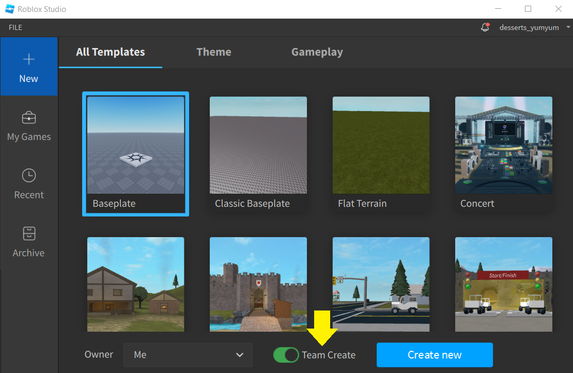Click the New plus icon in sidebar

(29, 59)
